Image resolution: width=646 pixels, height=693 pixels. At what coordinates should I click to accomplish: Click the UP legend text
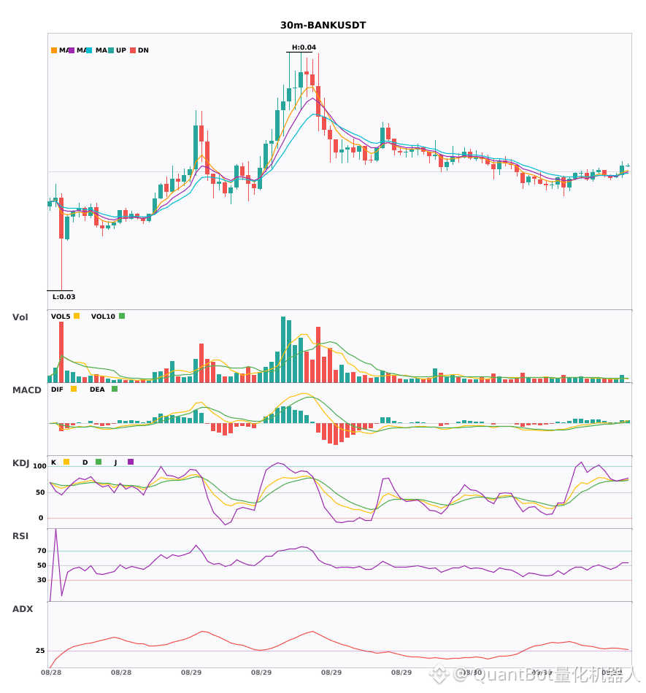pyautogui.click(x=121, y=50)
